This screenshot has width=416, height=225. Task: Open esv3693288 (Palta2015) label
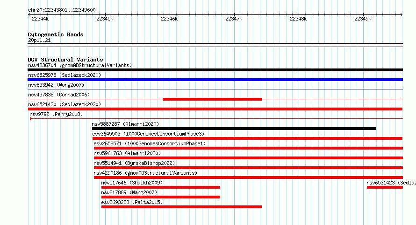[x=132, y=202]
